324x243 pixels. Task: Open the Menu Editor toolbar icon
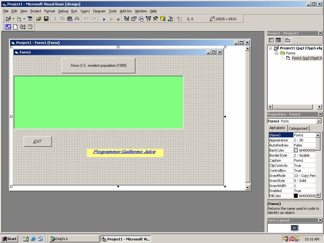pos(30,19)
